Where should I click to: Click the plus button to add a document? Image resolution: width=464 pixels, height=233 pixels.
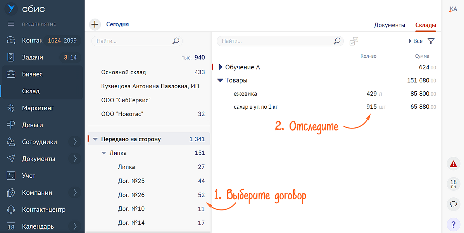tap(95, 24)
